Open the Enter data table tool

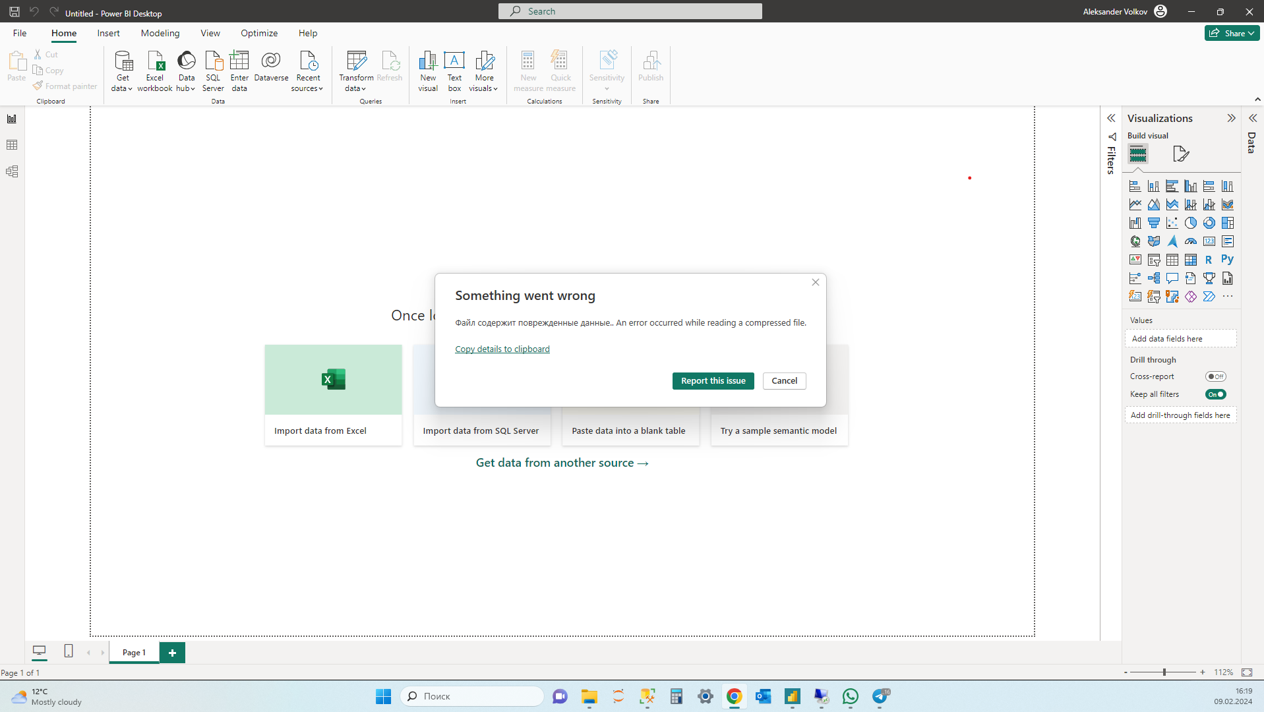[239, 71]
